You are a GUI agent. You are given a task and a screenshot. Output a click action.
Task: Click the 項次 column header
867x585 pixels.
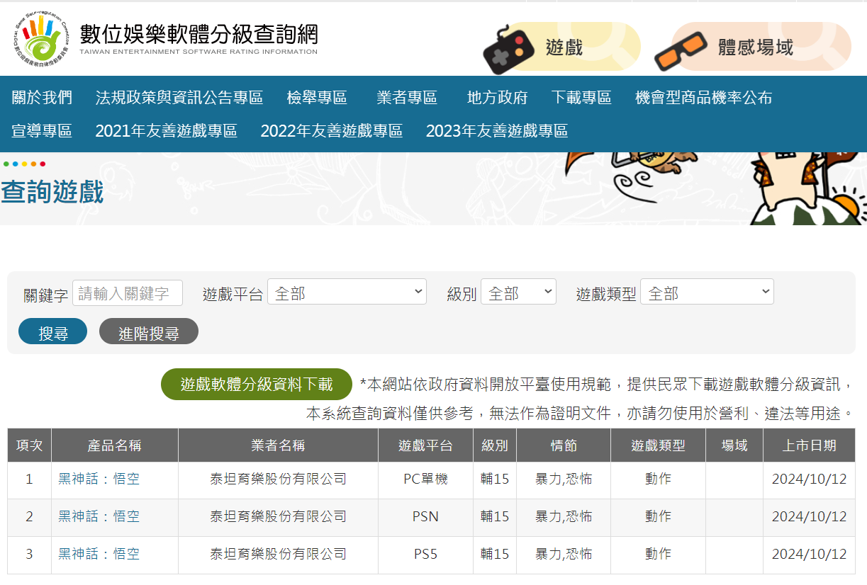coord(29,445)
